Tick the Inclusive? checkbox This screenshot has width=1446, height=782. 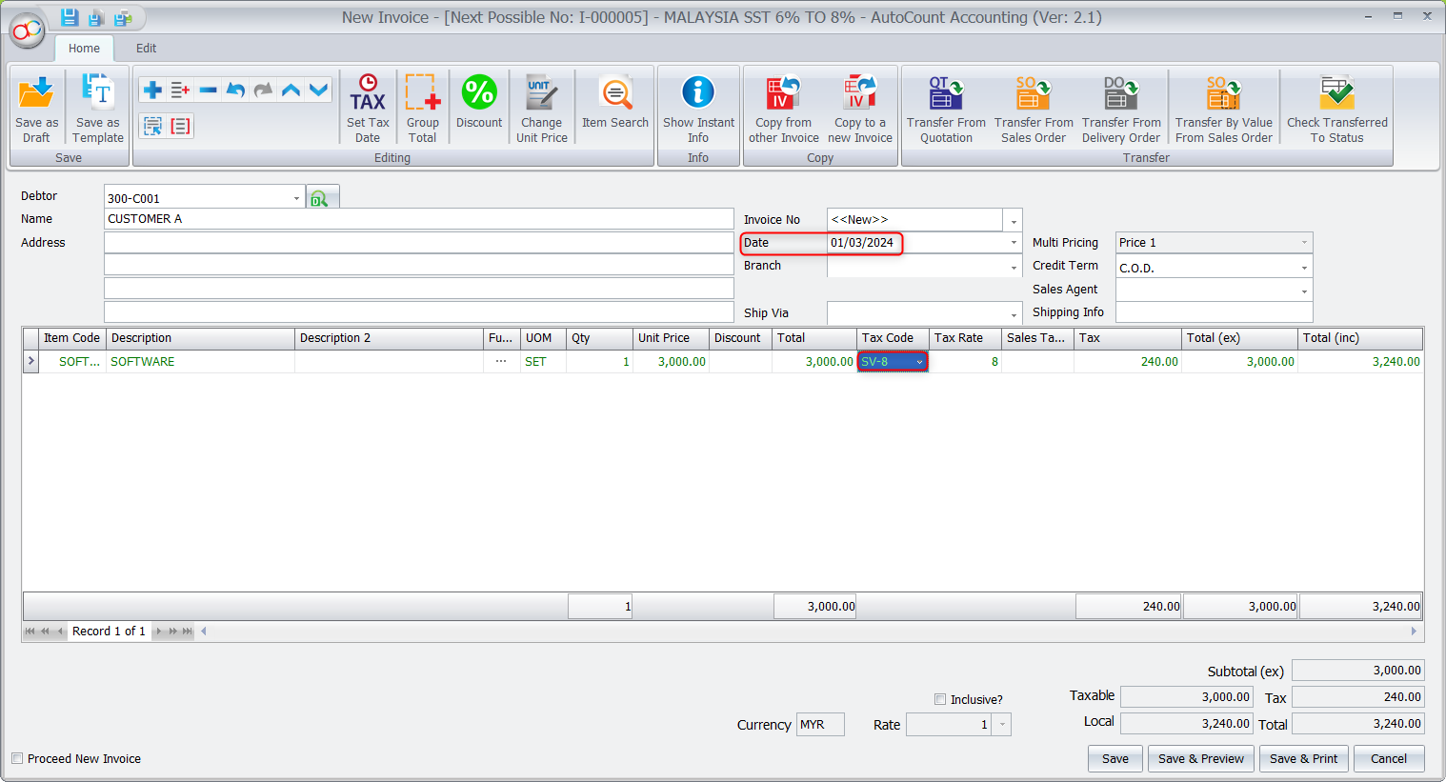coord(940,699)
